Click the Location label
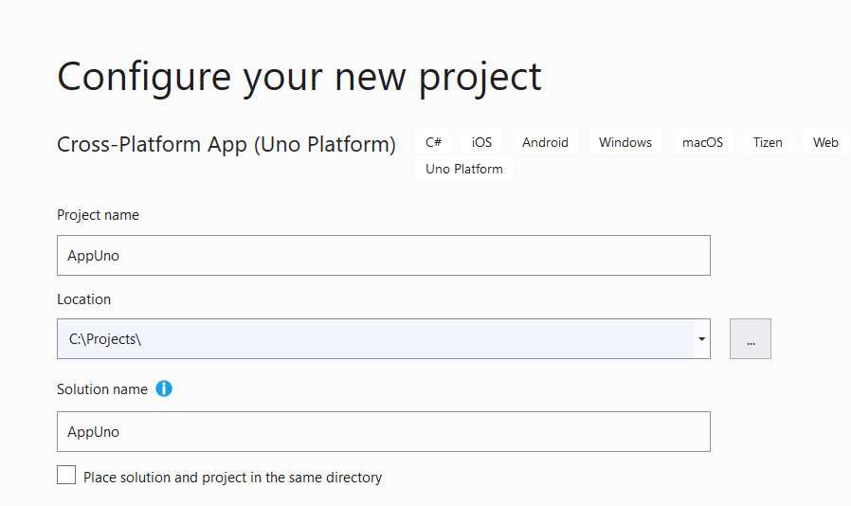This screenshot has width=851, height=506. pyautogui.click(x=83, y=299)
